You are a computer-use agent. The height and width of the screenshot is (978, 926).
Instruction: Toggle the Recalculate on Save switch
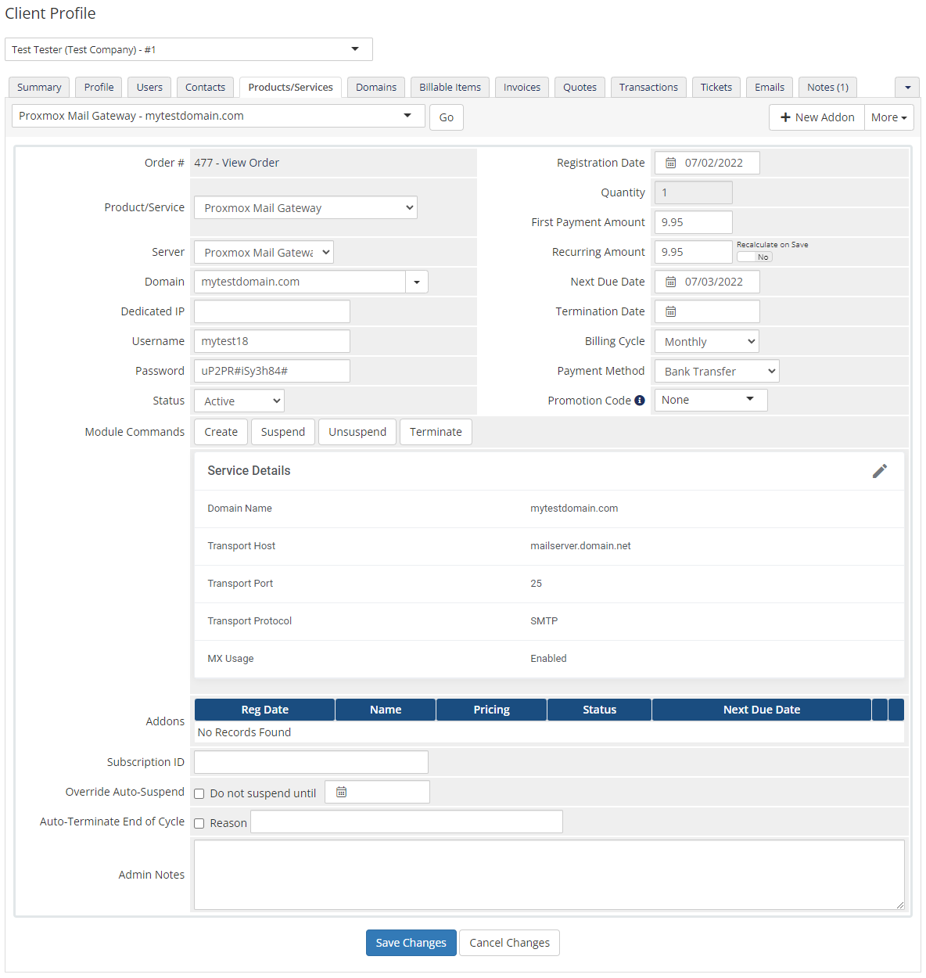(x=754, y=257)
